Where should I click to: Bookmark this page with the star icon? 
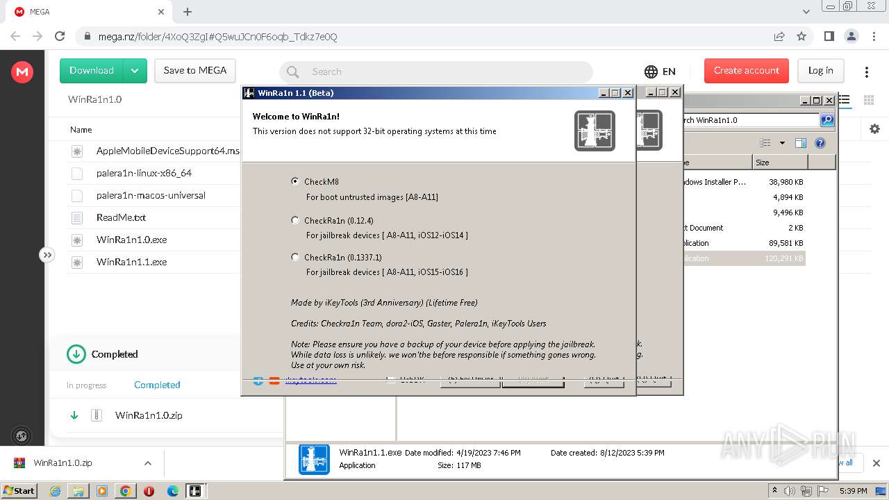pyautogui.click(x=801, y=36)
